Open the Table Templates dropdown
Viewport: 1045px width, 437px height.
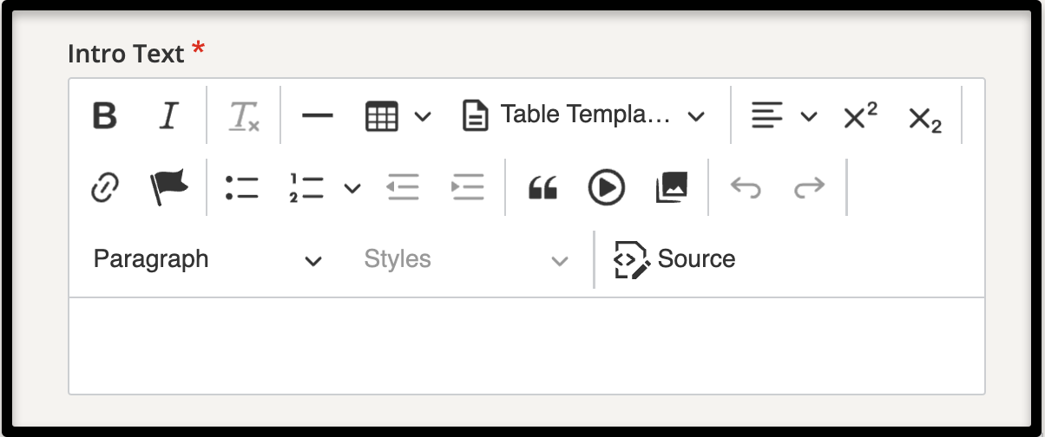[x=582, y=115]
